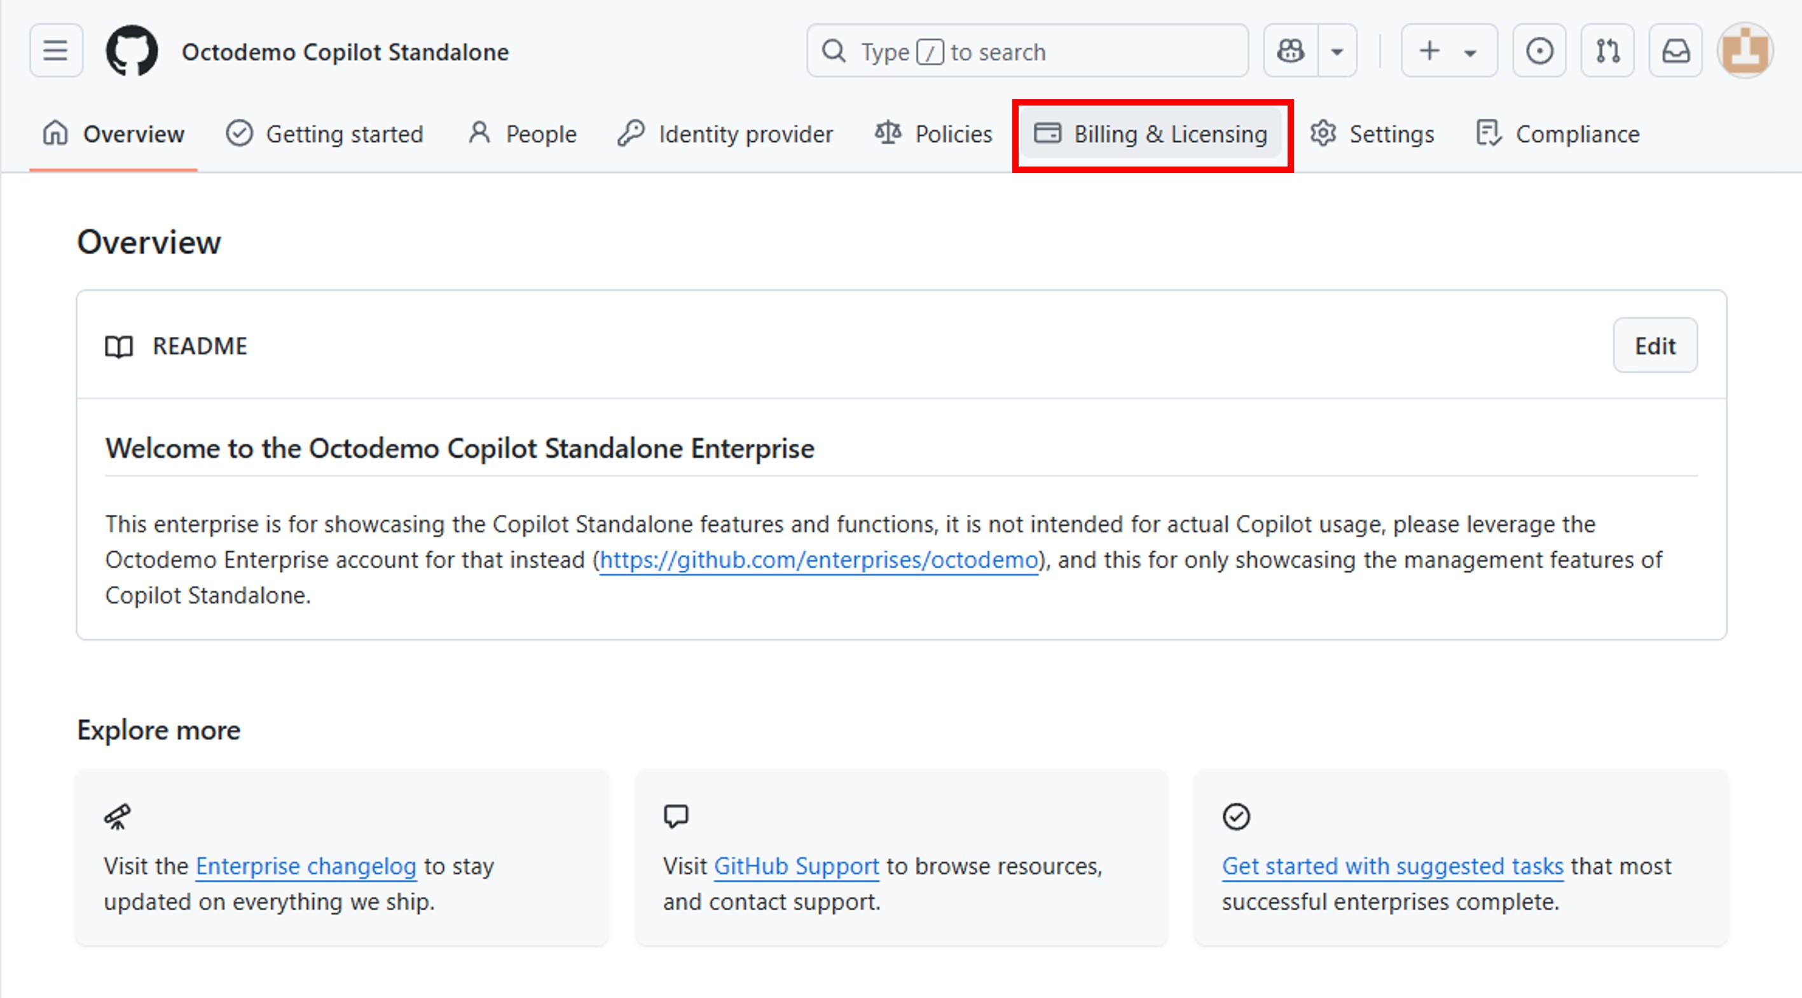Screen dimensions: 1802x998
Task: Expand the Copilot dropdown arrow
Action: coord(1337,51)
